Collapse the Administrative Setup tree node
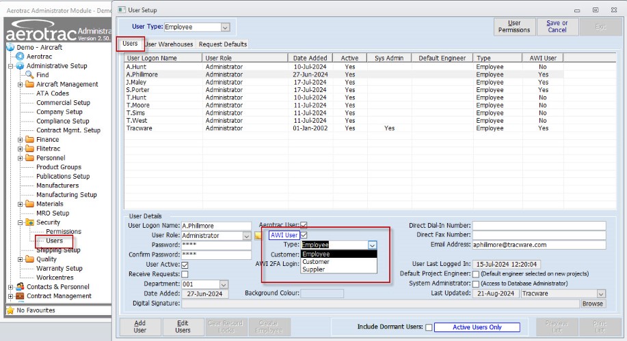Screen dimensions: 627x341 (x=11, y=65)
